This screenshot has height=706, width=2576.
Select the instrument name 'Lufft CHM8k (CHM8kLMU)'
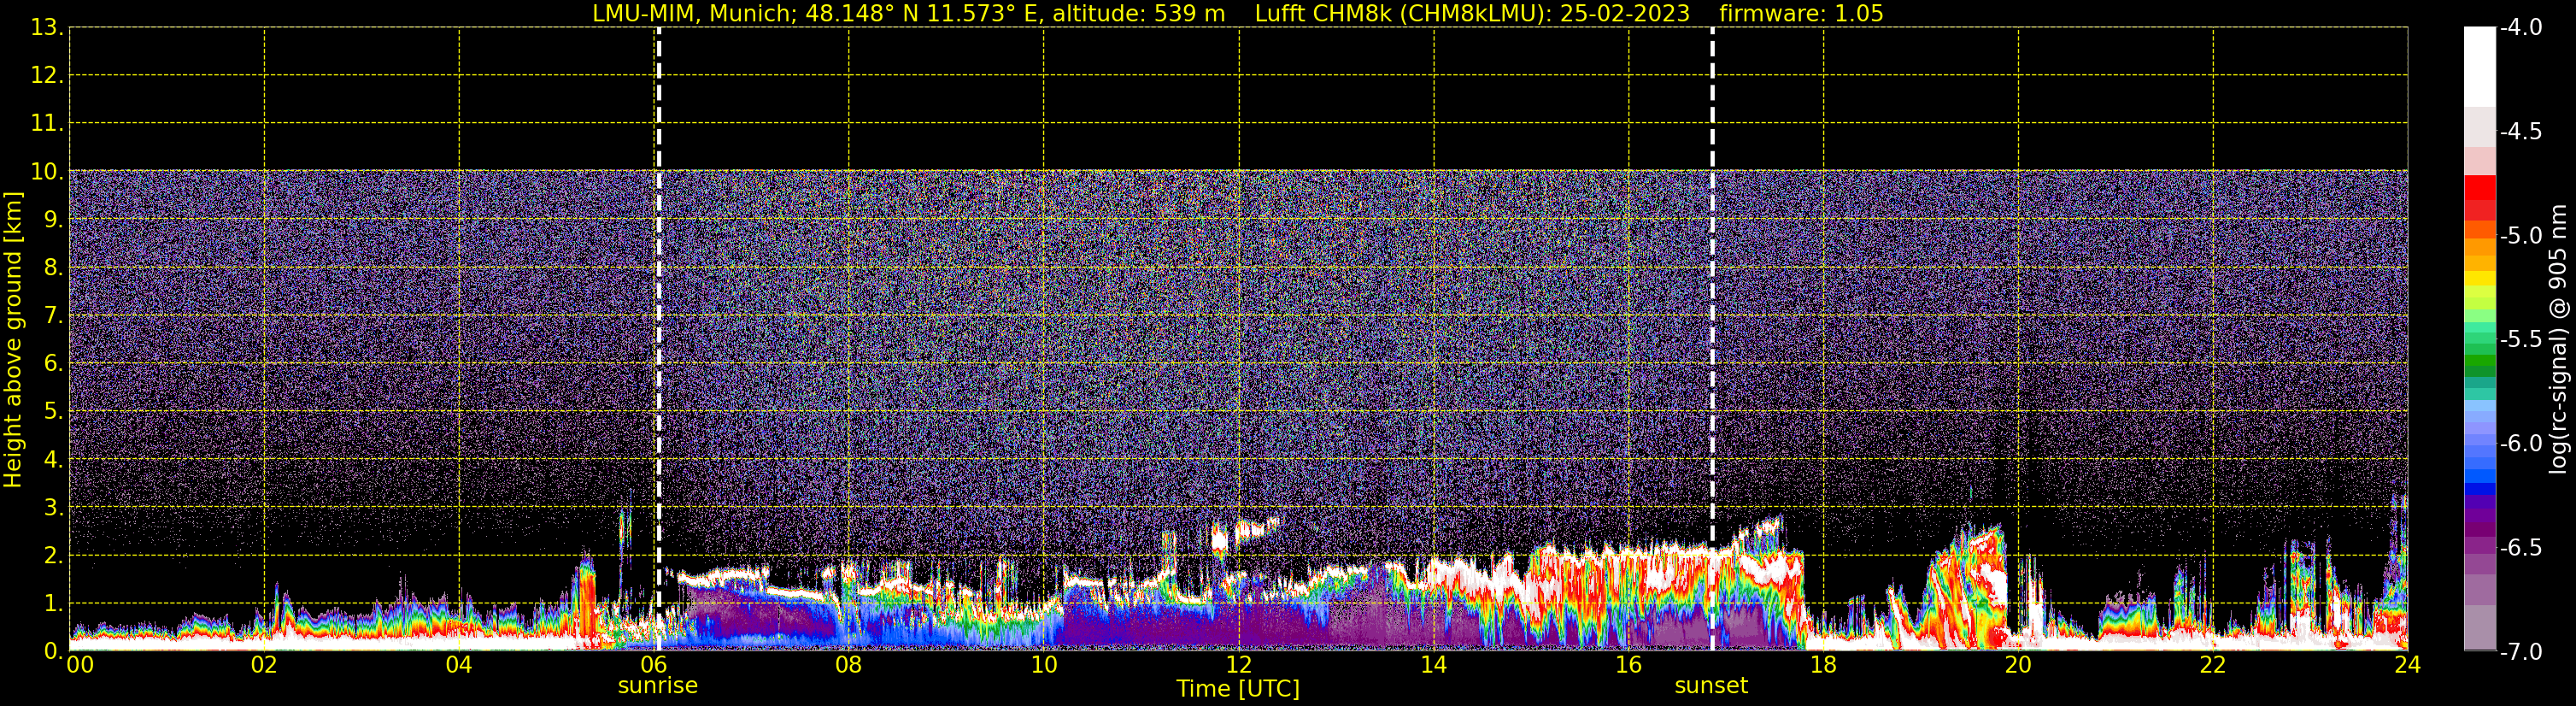[1403, 14]
